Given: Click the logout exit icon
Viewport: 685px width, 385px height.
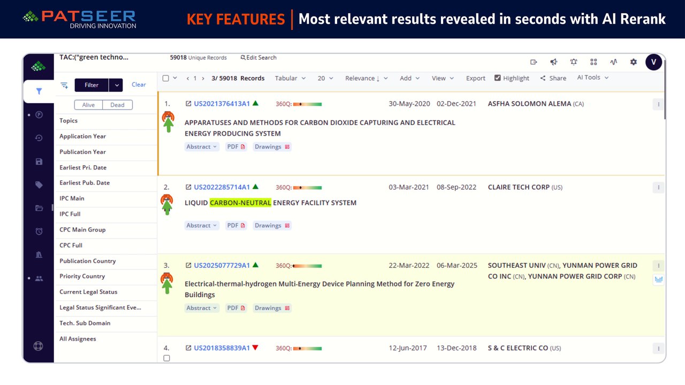Looking at the screenshot, I should (534, 62).
